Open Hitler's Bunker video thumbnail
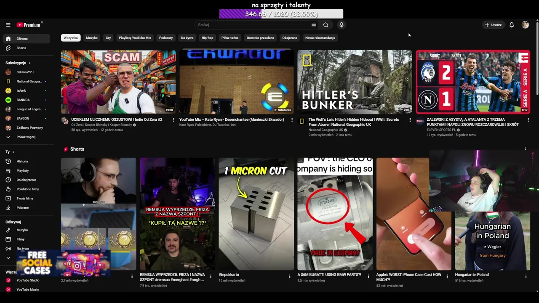 355,82
